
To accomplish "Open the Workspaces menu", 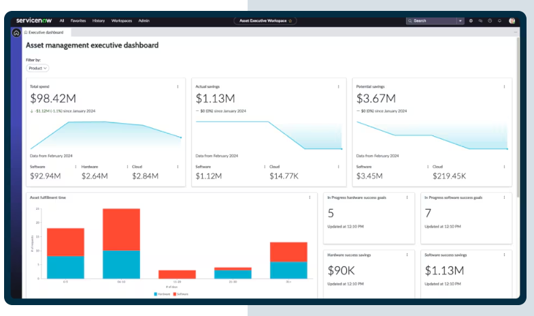I will pyautogui.click(x=122, y=21).
